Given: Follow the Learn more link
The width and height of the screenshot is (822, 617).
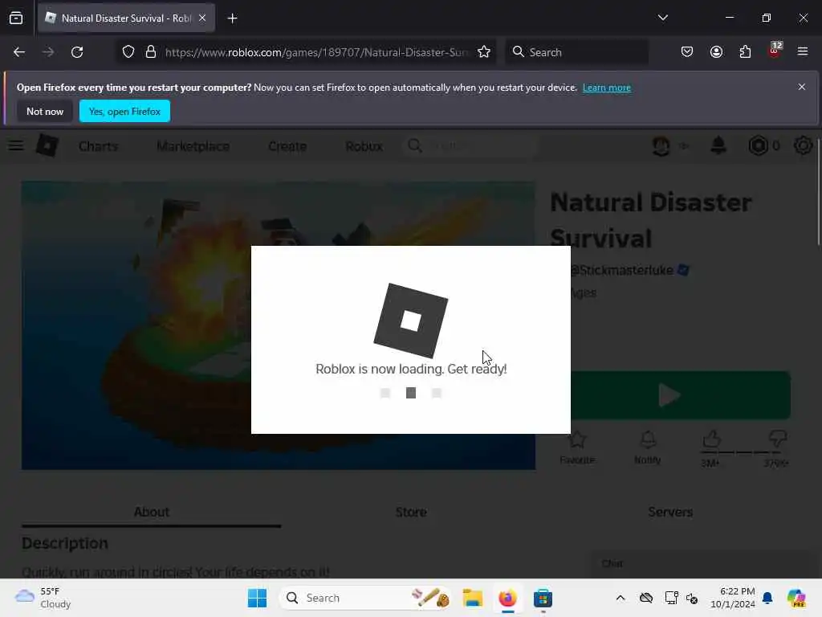Looking at the screenshot, I should coord(607,88).
